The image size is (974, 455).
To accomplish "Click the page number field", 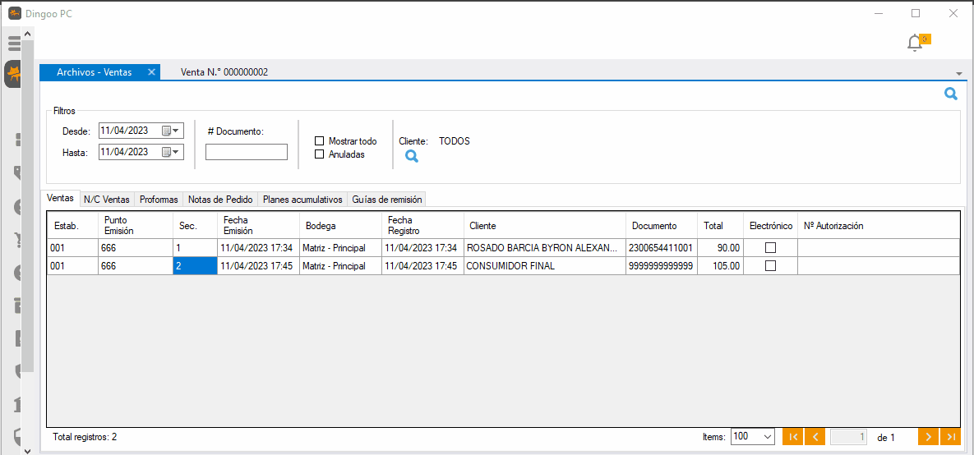I will coord(849,437).
